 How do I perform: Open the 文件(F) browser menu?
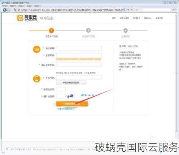[5, 6]
